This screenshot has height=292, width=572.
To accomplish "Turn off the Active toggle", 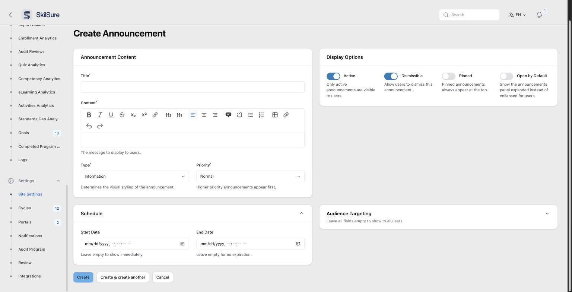I will (333, 76).
